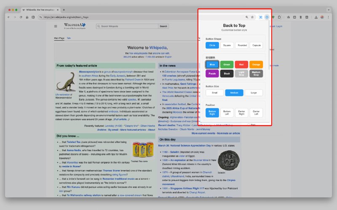This screenshot has height=210, width=337.
Task: Pick the Medium Gray button color
Action: coord(256,73)
